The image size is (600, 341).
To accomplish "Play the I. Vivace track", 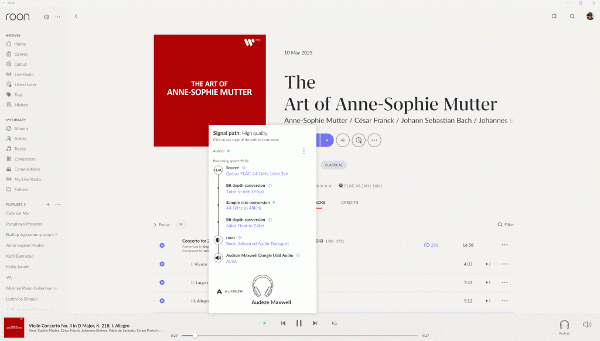I will (x=162, y=264).
